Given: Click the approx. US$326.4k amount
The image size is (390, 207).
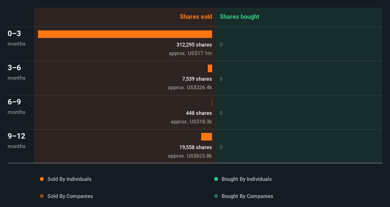Looking at the screenshot, I should pos(190,88).
